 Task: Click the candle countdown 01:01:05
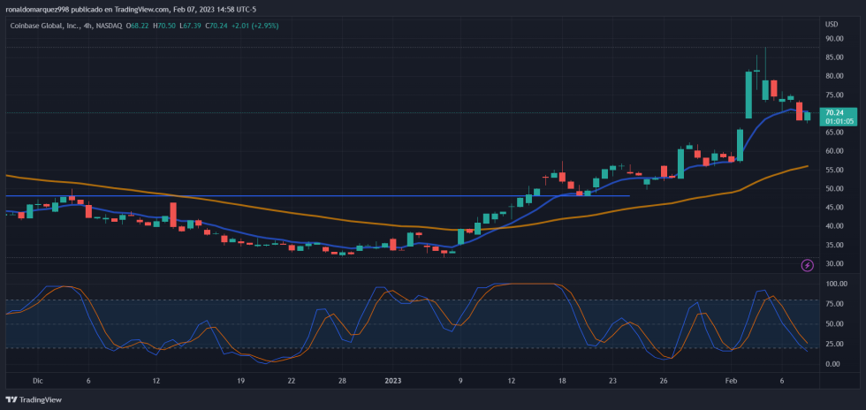tap(839, 120)
